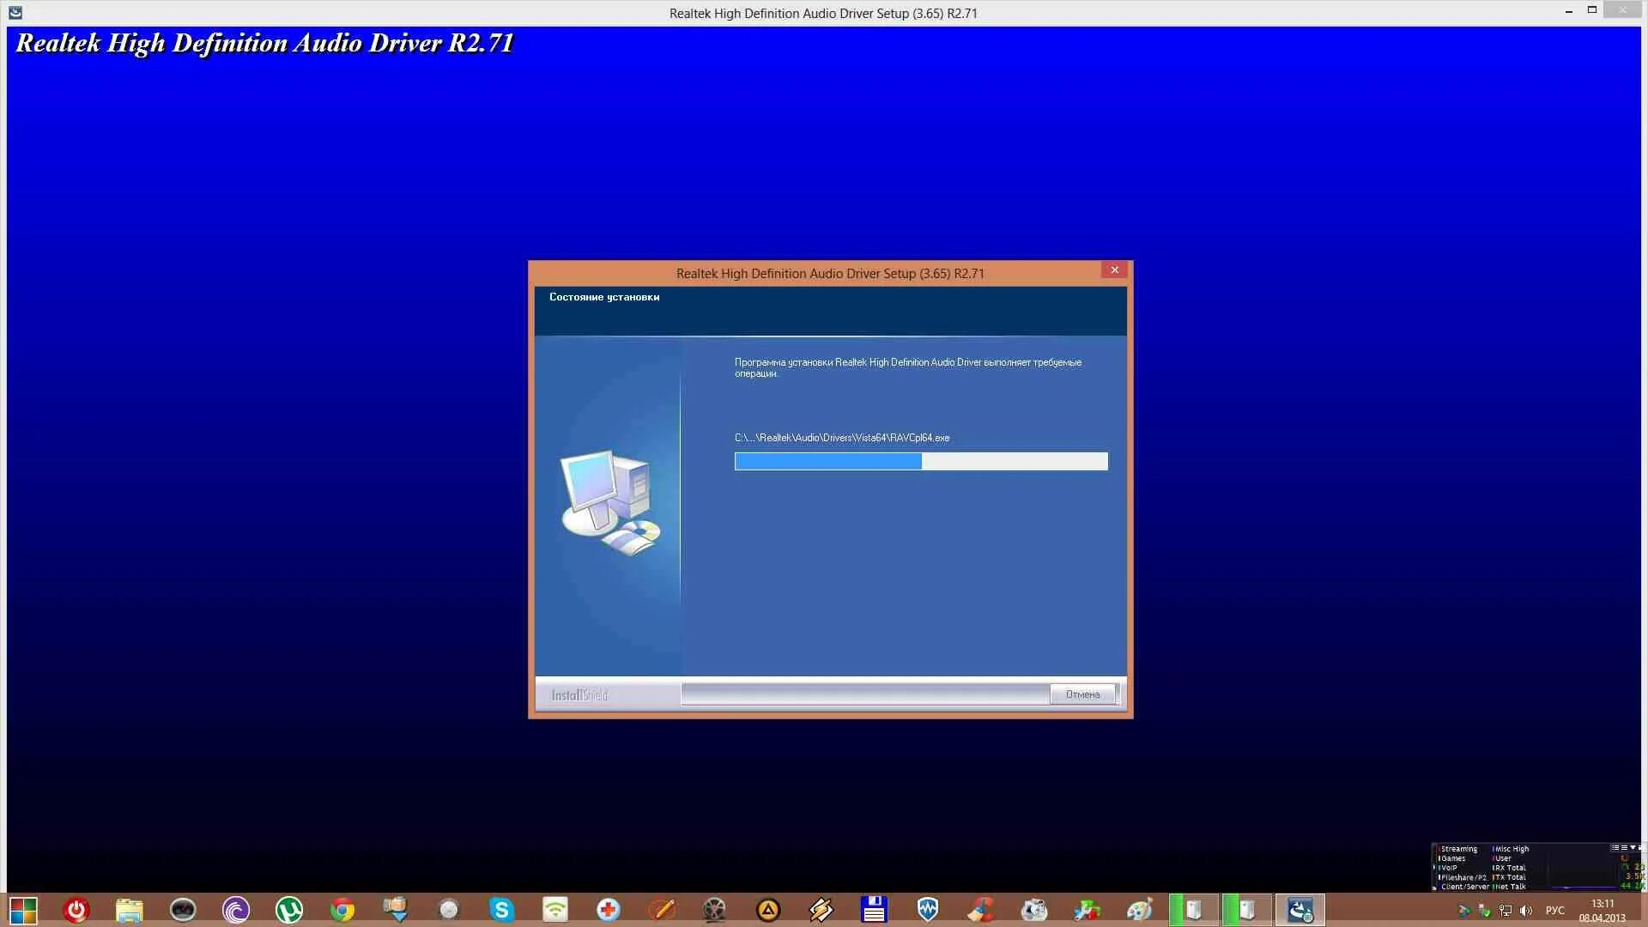This screenshot has width=1648, height=927.
Task: Expand the network monitor widget dropdown arrow
Action: (1633, 848)
